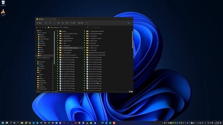Open the Adobe Premiere Pro Audio Previews folder
The image size is (223, 125).
[x=96, y=52]
